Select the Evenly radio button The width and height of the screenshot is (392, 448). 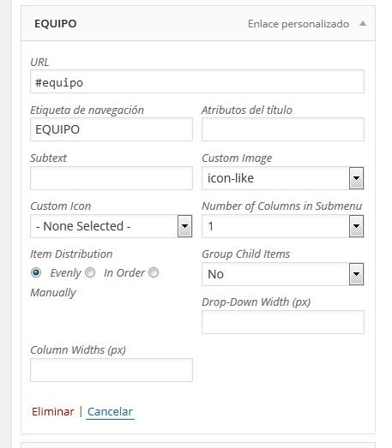(36, 272)
